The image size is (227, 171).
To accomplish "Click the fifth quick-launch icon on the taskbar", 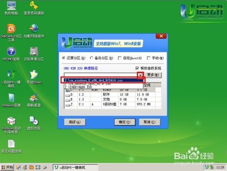I will pos(44,167).
